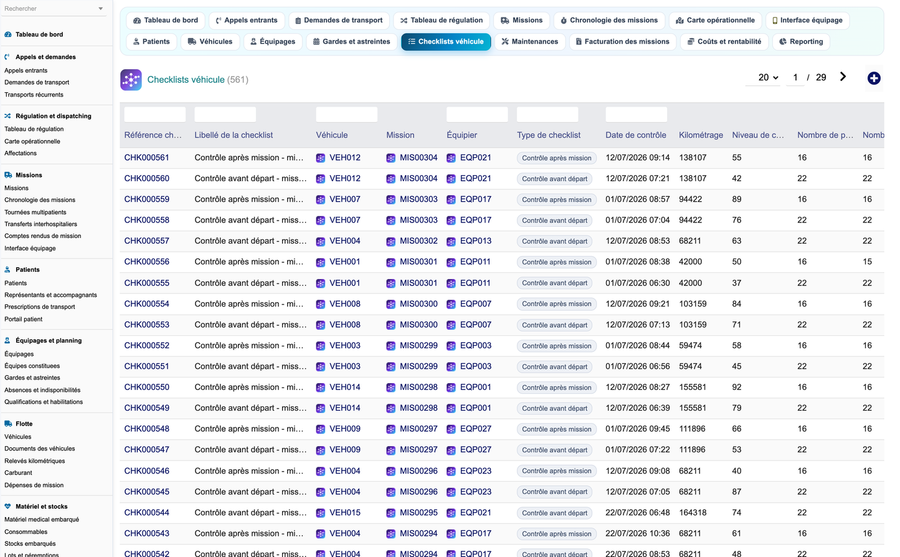Select the Checklists véhicule tab

click(446, 42)
